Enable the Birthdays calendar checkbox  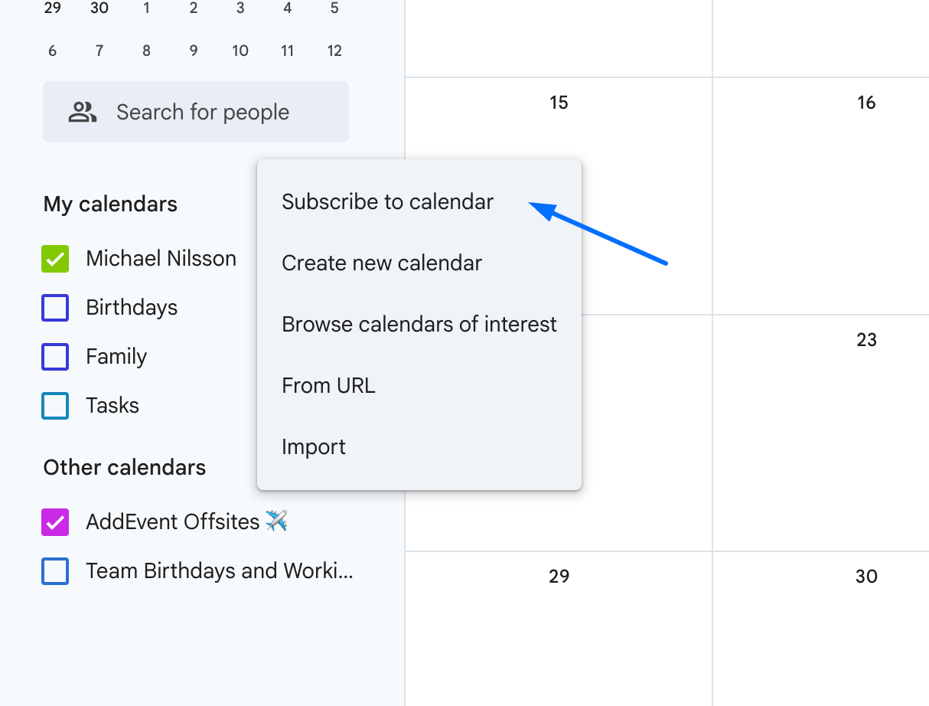55,308
